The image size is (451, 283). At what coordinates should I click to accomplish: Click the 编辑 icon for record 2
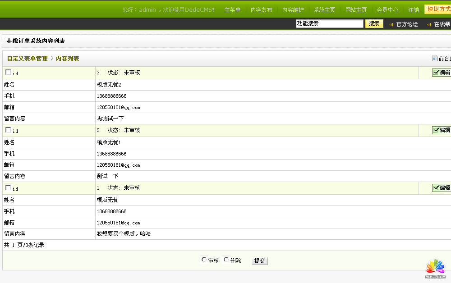(x=436, y=130)
